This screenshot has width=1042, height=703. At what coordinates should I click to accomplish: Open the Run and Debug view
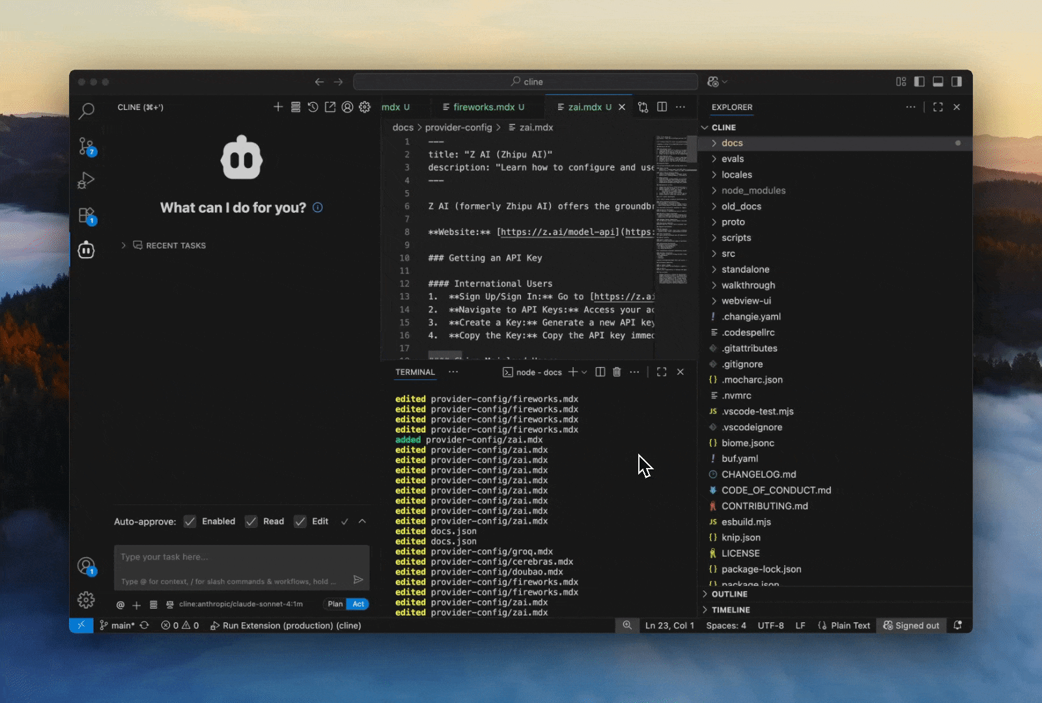click(x=86, y=180)
